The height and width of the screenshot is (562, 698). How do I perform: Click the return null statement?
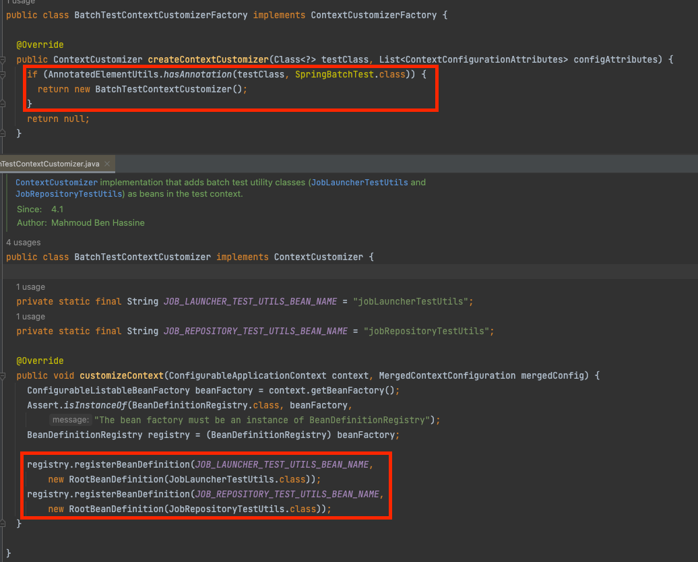pyautogui.click(x=59, y=119)
